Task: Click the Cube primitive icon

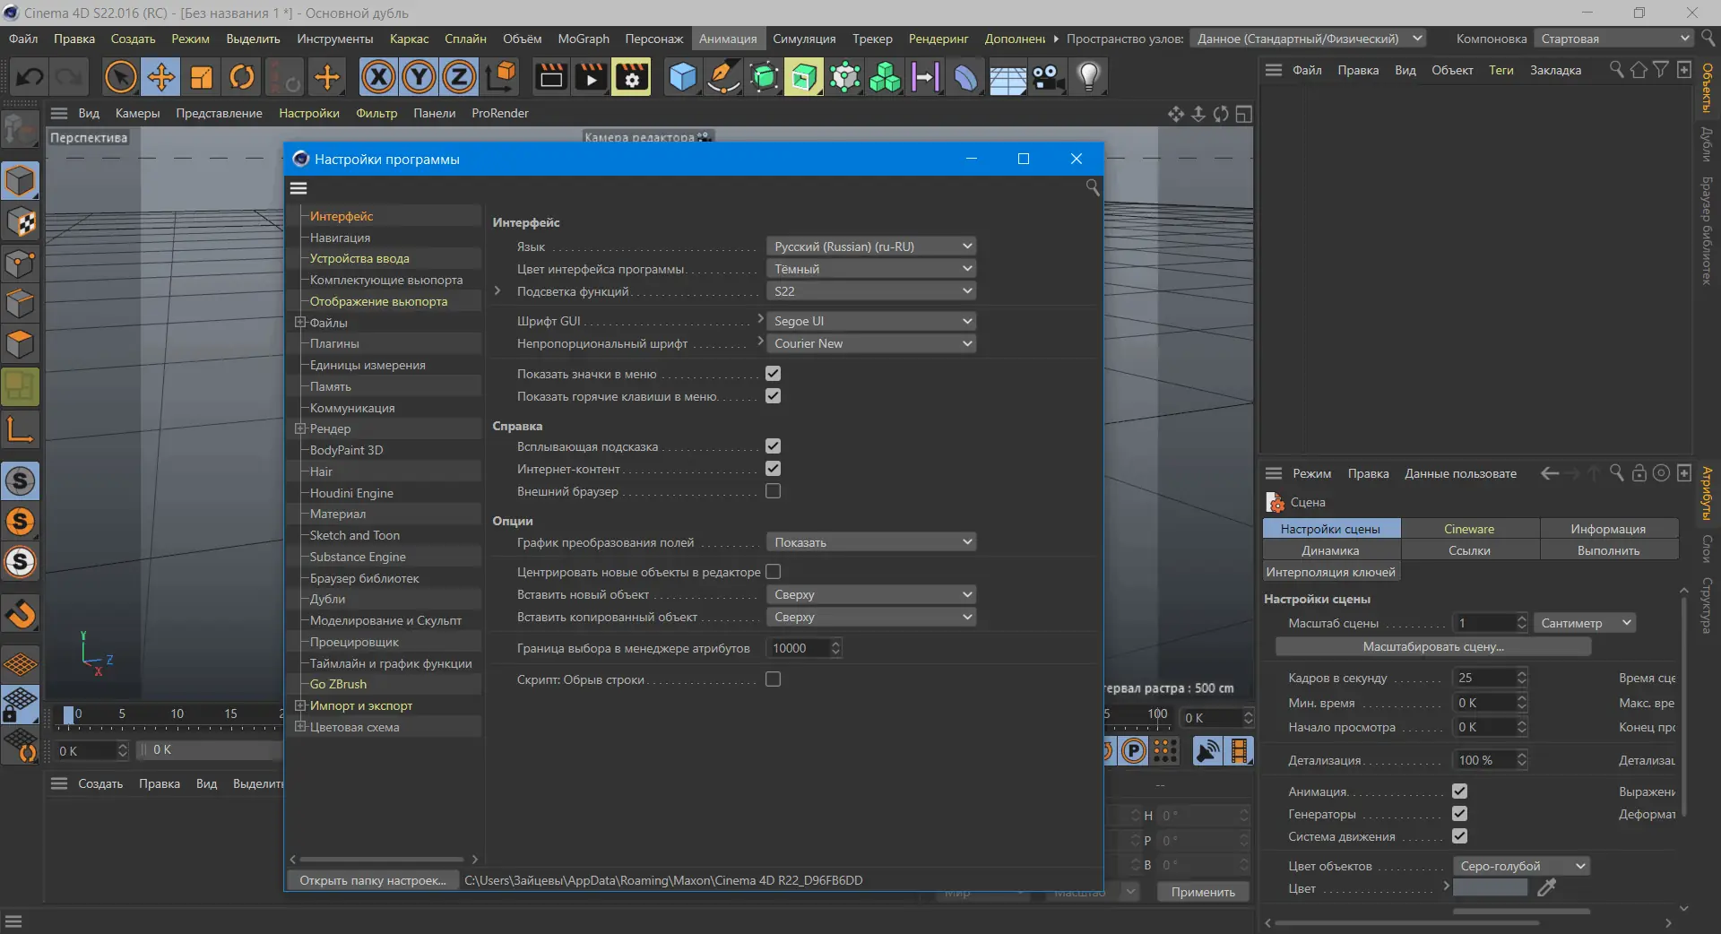Action: tap(682, 78)
